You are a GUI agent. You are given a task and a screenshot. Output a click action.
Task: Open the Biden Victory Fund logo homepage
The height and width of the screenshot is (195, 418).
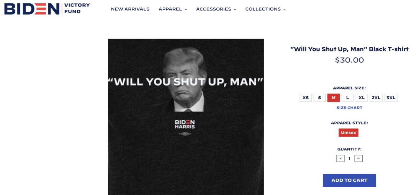tap(47, 9)
